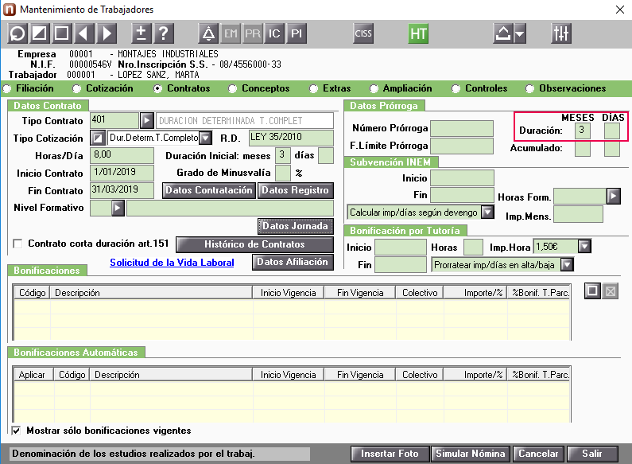Open Horas Form. lookup arrow

pyautogui.click(x=613, y=196)
